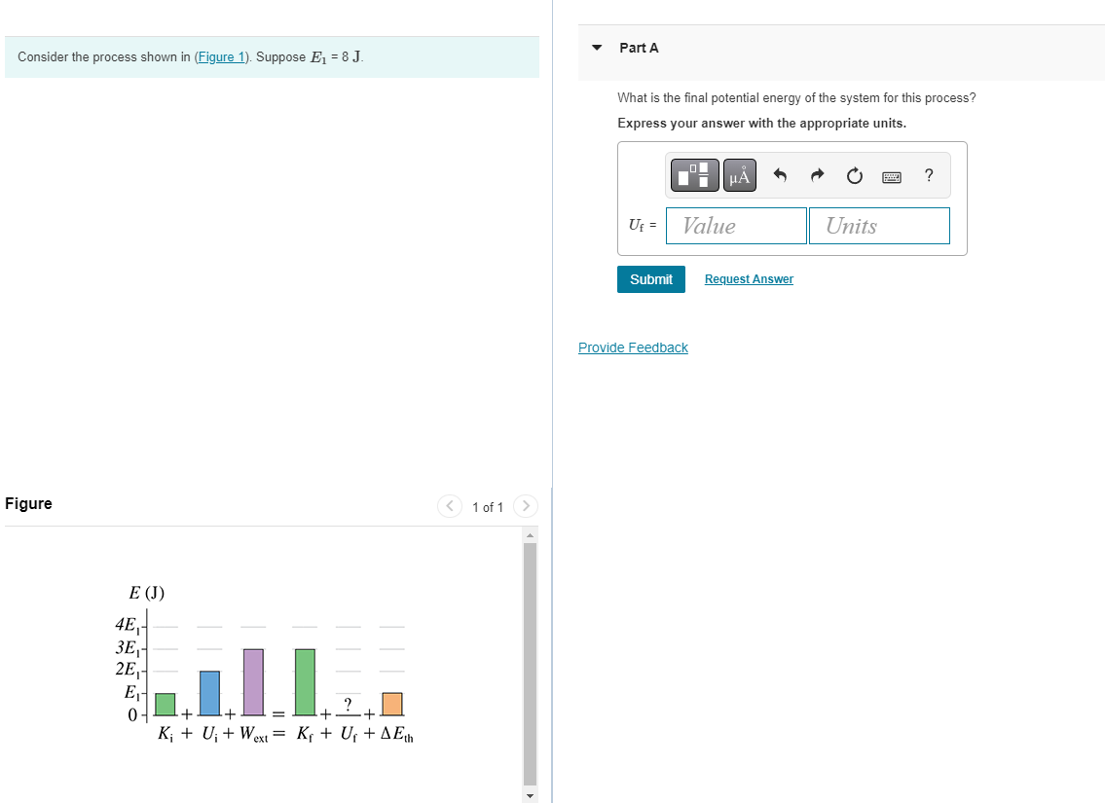This screenshot has height=803, width=1105.
Task: Click the '4E1' axis tick label
Action: coord(127,625)
